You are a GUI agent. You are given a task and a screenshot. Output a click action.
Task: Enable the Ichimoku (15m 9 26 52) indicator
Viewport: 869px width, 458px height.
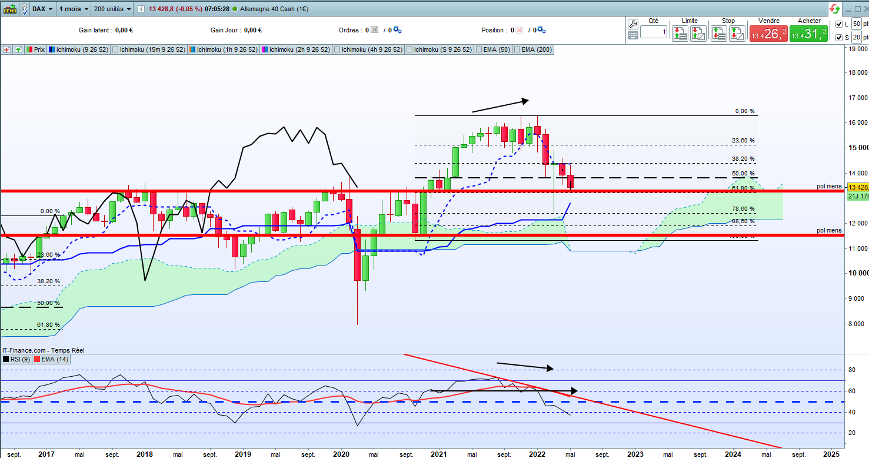coord(115,50)
